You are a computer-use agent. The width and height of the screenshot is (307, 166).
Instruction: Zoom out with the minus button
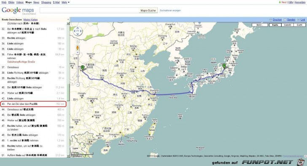(78, 84)
